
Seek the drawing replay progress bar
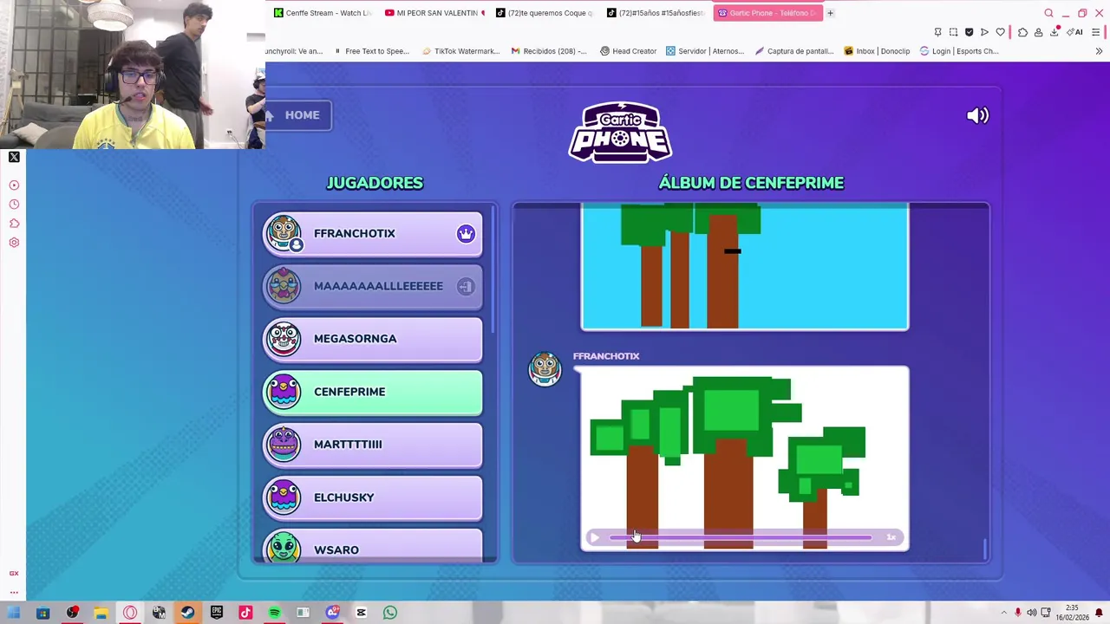[x=740, y=537]
